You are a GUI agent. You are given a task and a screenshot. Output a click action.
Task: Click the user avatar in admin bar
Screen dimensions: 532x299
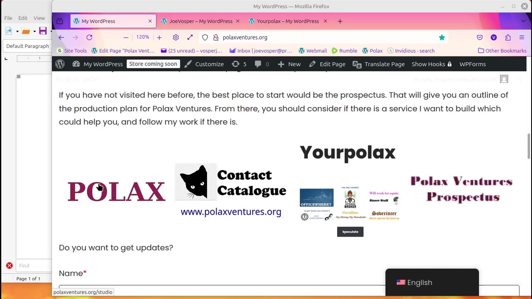point(504,79)
